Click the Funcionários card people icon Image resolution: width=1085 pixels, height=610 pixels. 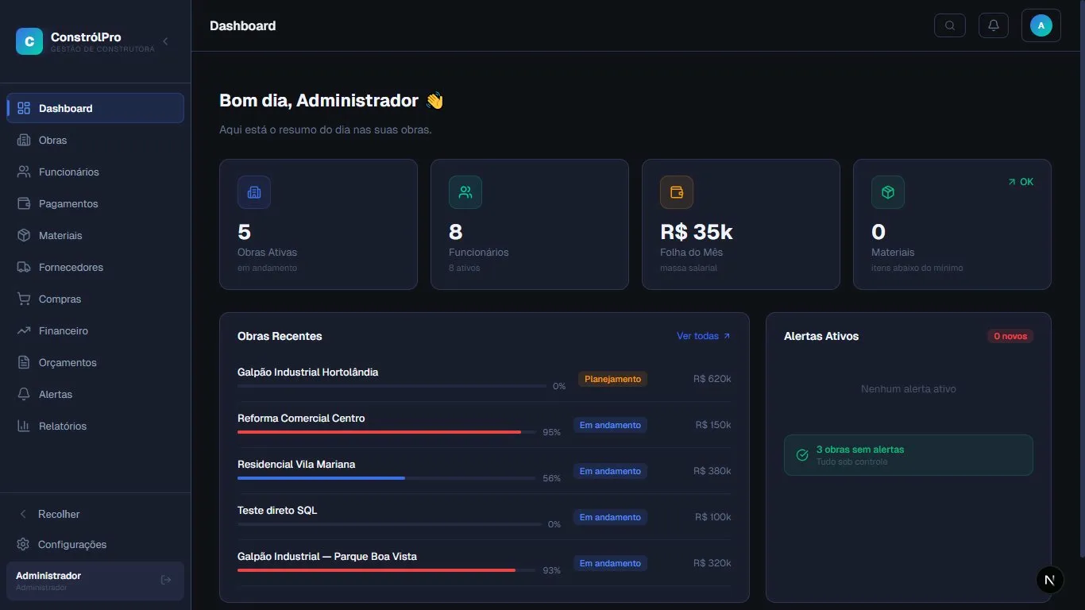465,192
